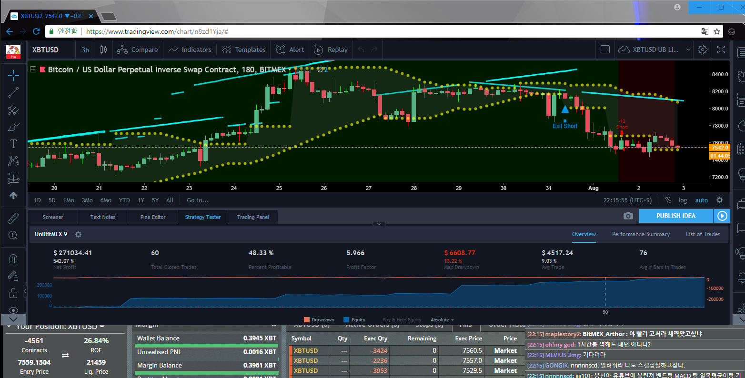The height and width of the screenshot is (378, 745).
Task: Toggle percent price scale
Action: [x=668, y=200]
